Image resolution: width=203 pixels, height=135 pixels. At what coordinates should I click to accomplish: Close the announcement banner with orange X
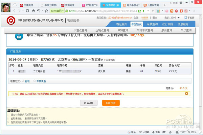(186, 94)
